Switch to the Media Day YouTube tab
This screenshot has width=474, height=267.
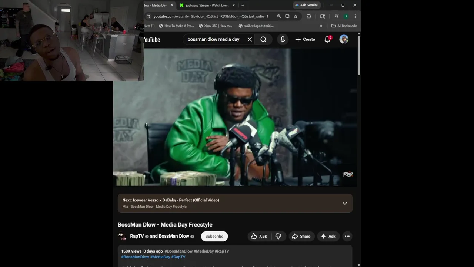tap(155, 5)
